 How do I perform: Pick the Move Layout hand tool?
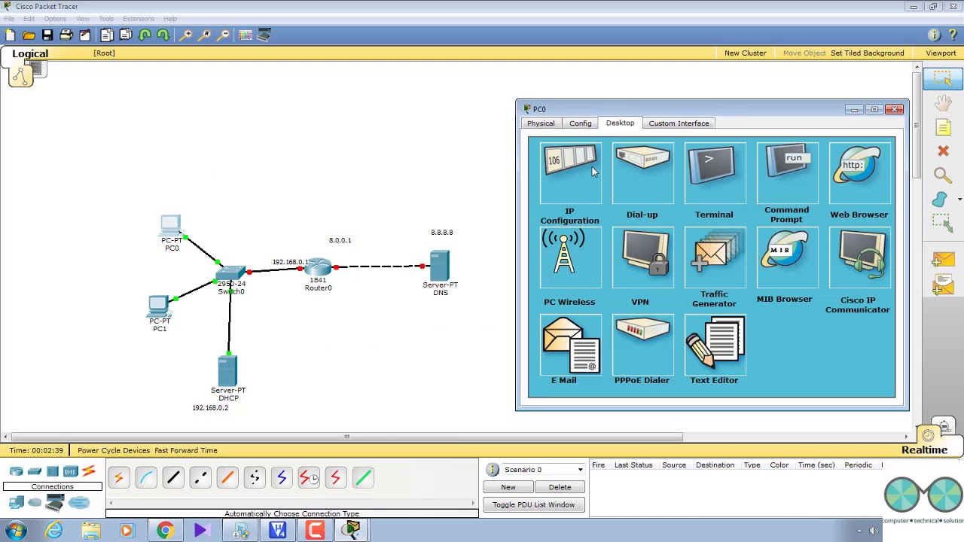pyautogui.click(x=943, y=102)
